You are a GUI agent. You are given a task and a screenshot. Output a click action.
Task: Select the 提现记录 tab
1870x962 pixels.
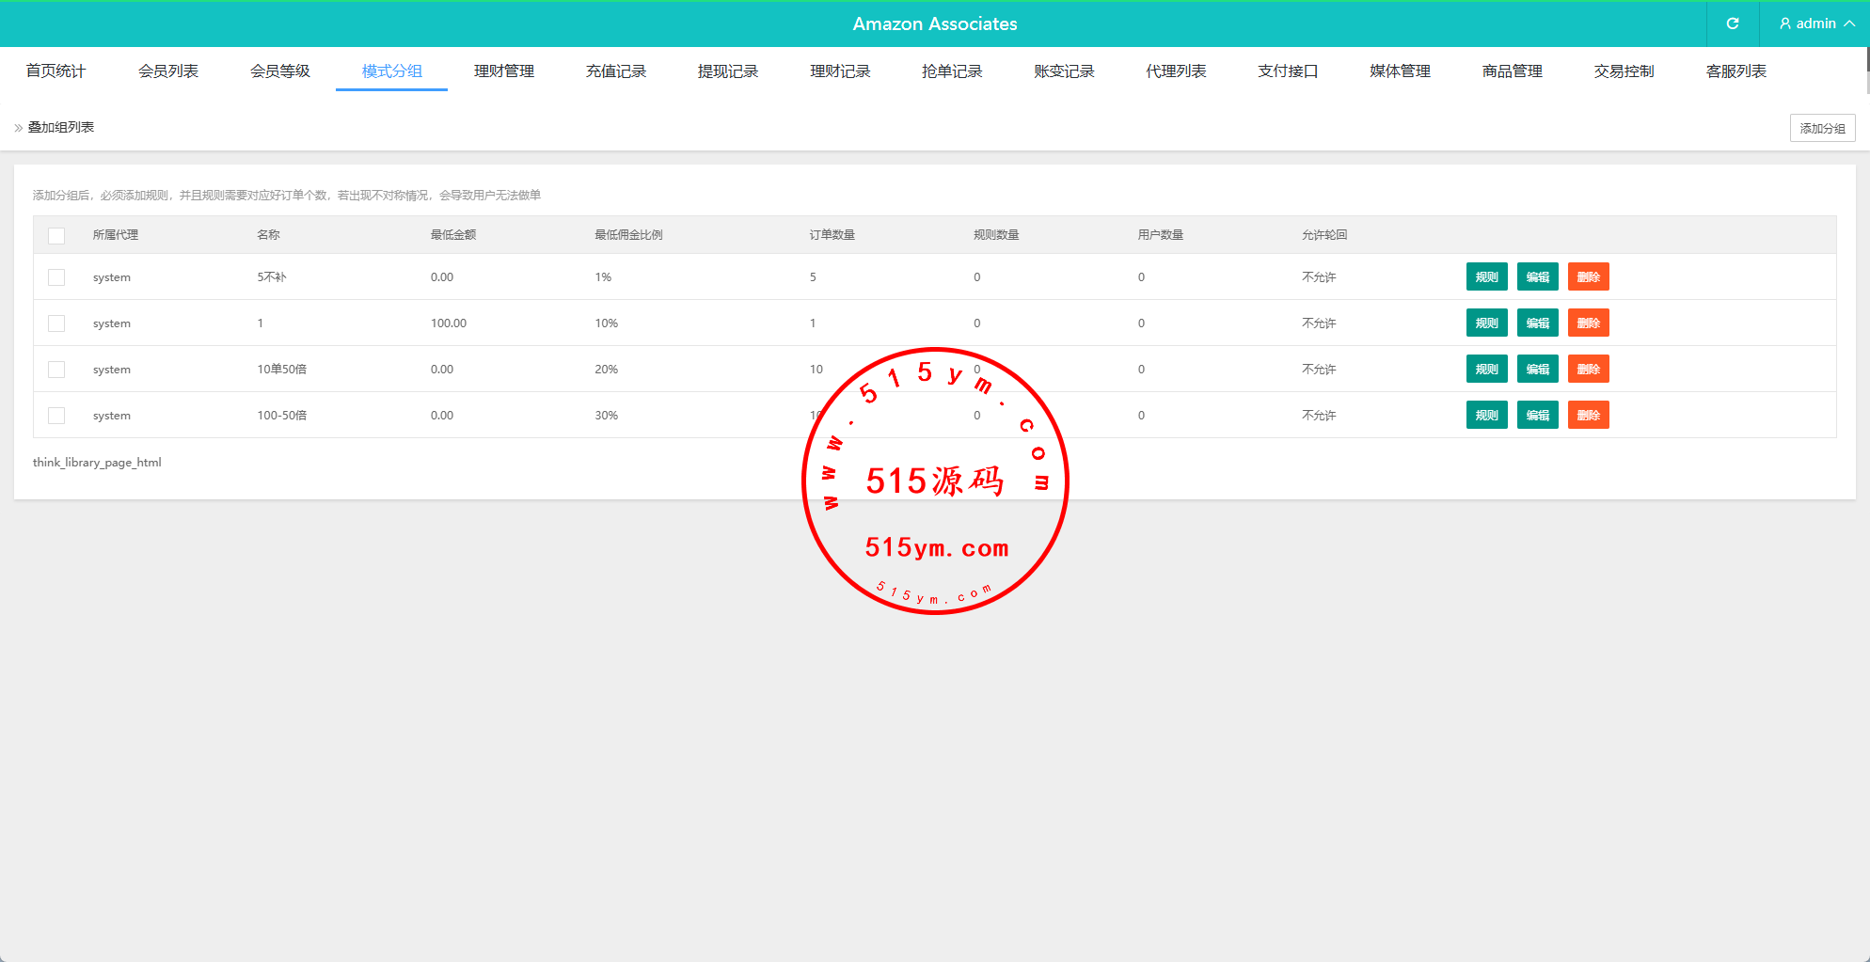tap(728, 71)
